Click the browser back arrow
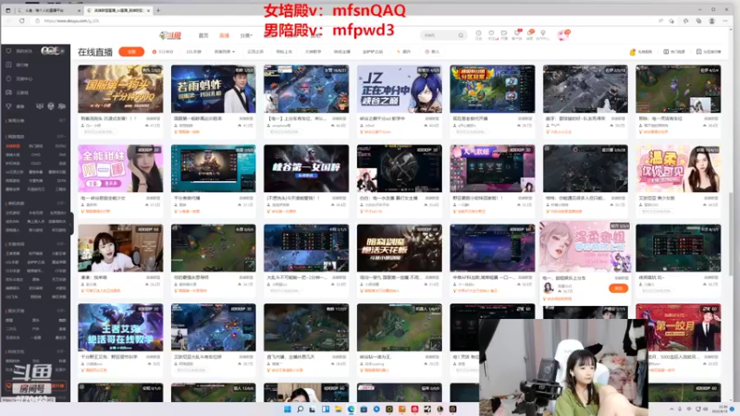The width and height of the screenshot is (740, 416). pyautogui.click(x=8, y=20)
